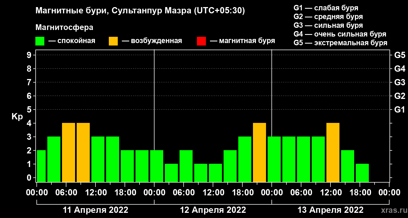
Task: Click the Kp 1 bar at 03:00 on 12 April
Action: (x=171, y=173)
